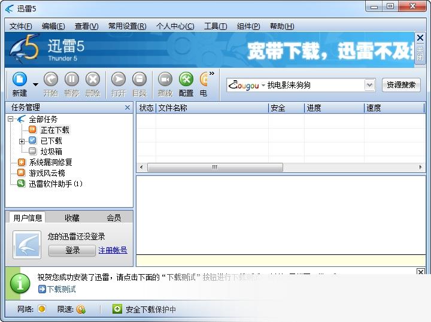Open the 查看(V) menu
Screen dimensions: 431x322
click(x=87, y=26)
